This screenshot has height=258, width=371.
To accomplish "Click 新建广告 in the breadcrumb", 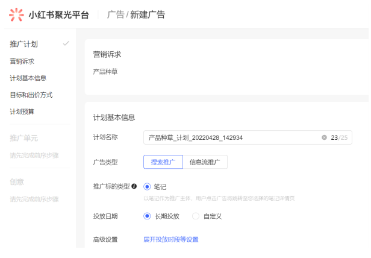I will 148,14.
